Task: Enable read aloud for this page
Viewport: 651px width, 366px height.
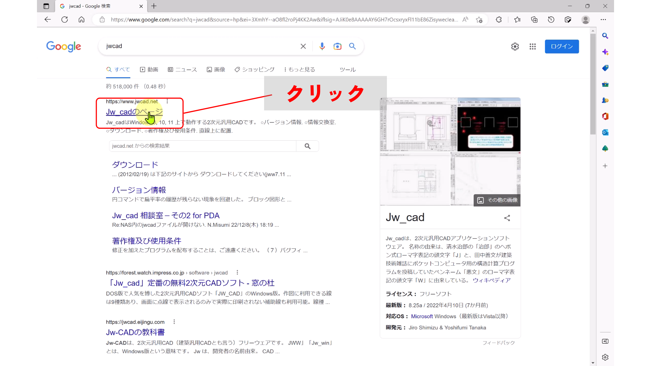Action: click(x=466, y=20)
